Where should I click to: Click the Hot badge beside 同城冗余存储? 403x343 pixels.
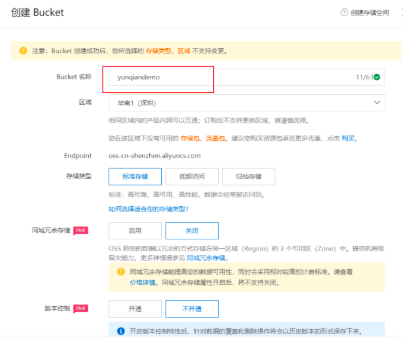(x=81, y=230)
